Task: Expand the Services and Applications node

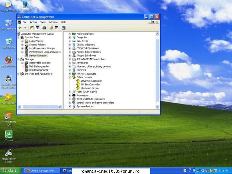Action: click(18, 73)
